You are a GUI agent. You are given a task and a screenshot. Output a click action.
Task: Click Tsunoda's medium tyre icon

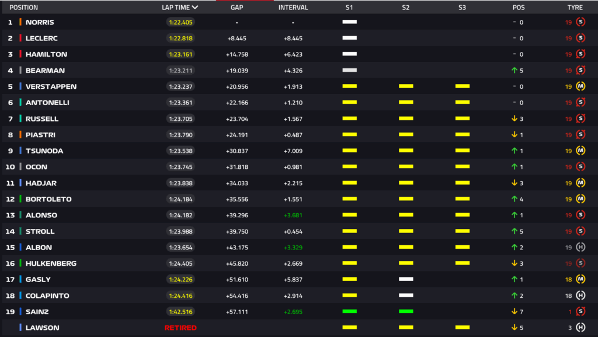pyautogui.click(x=580, y=151)
